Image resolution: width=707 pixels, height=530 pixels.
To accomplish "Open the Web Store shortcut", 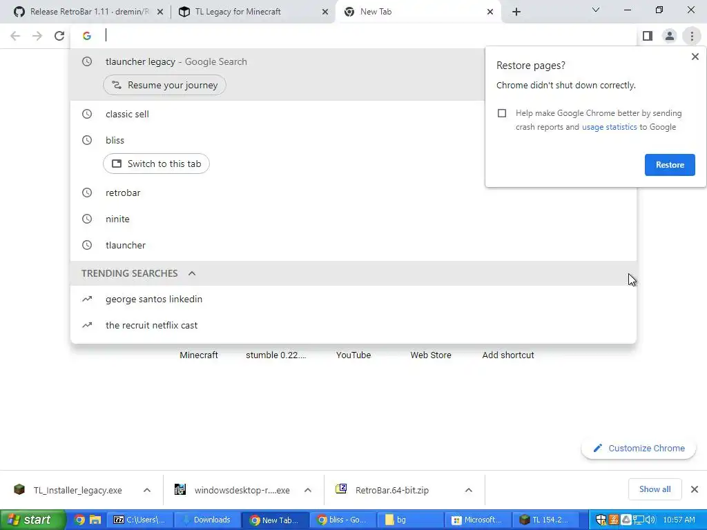I will (x=431, y=355).
